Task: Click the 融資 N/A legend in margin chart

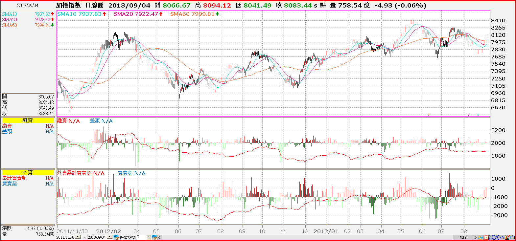Action: (68, 121)
